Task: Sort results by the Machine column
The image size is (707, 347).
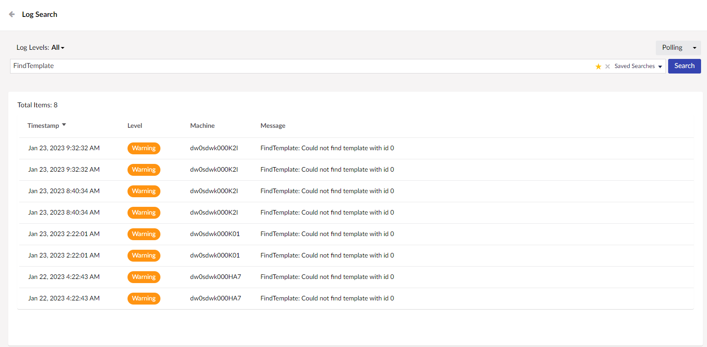Action: 202,125
